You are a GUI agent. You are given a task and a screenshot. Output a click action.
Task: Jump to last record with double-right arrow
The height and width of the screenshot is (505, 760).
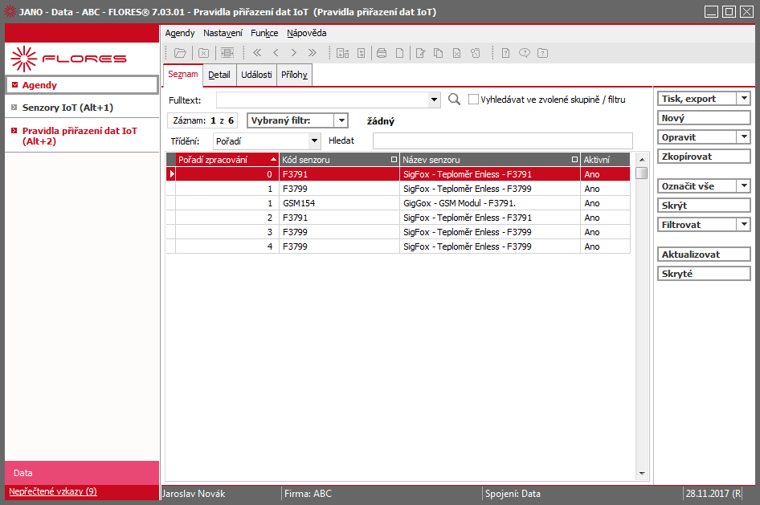pyautogui.click(x=313, y=53)
